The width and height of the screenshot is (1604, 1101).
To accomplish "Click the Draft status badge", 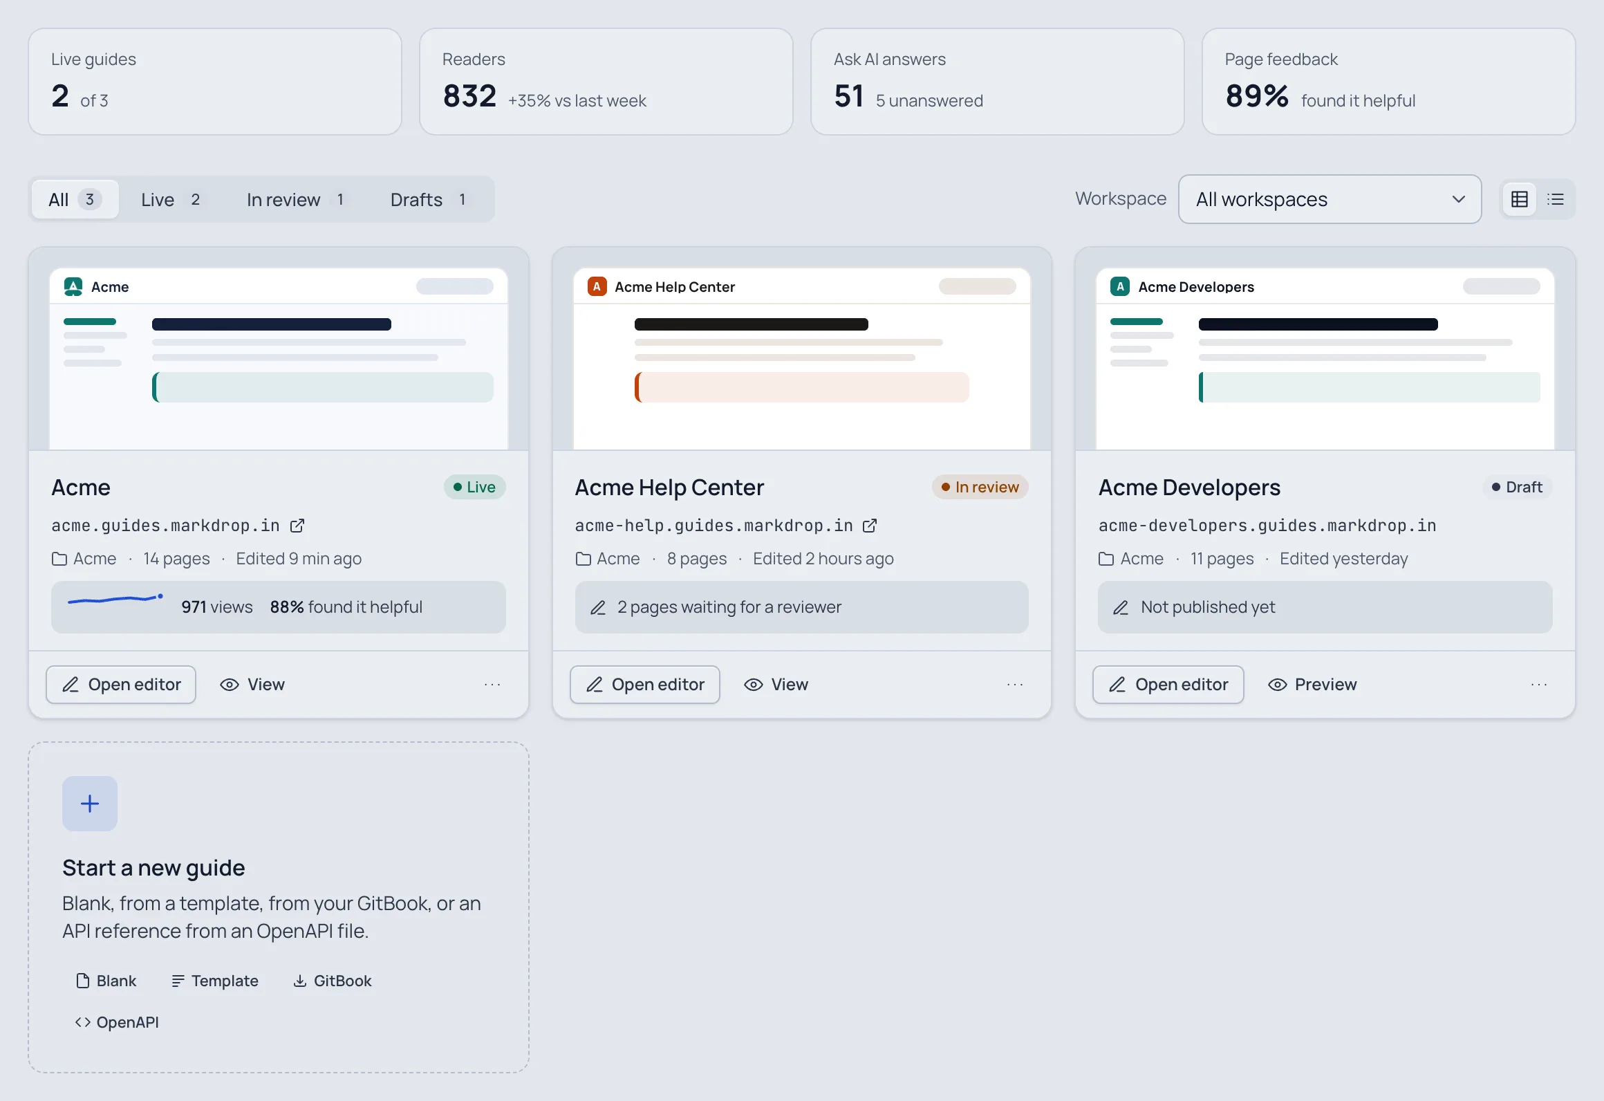I will coord(1517,487).
